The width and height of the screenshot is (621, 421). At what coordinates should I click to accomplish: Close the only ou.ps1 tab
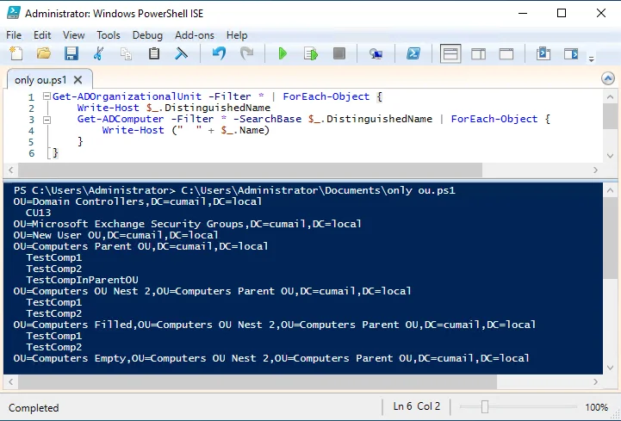[x=78, y=80]
